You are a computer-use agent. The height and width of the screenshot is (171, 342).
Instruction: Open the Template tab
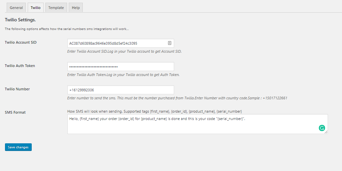click(56, 8)
